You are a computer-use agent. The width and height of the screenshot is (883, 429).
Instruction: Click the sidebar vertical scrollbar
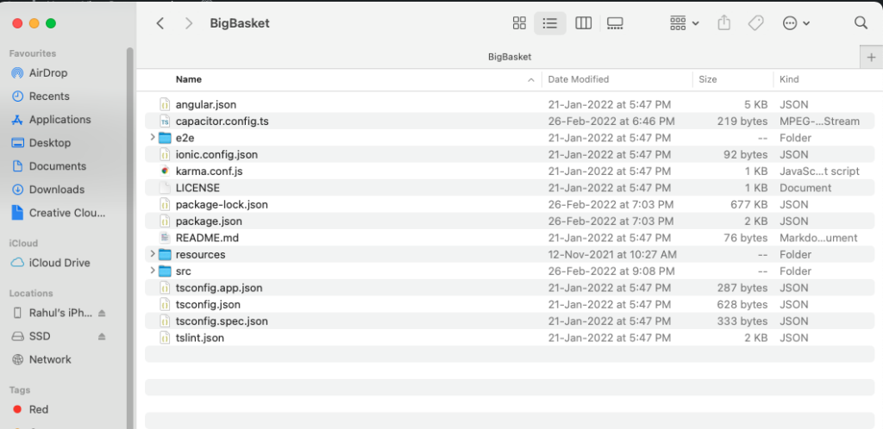[x=130, y=238]
